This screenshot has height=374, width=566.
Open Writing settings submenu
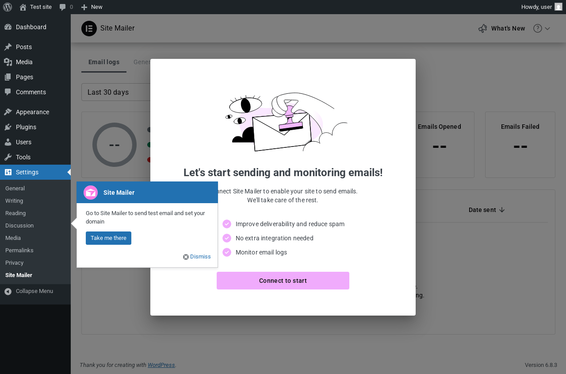point(14,201)
